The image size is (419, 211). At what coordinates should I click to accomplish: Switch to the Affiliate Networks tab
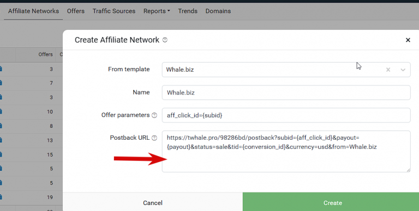coord(33,11)
